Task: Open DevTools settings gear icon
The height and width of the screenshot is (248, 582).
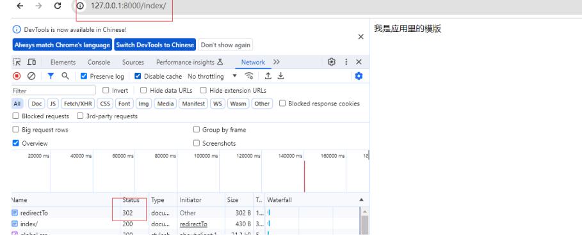Action: pyautogui.click(x=332, y=62)
